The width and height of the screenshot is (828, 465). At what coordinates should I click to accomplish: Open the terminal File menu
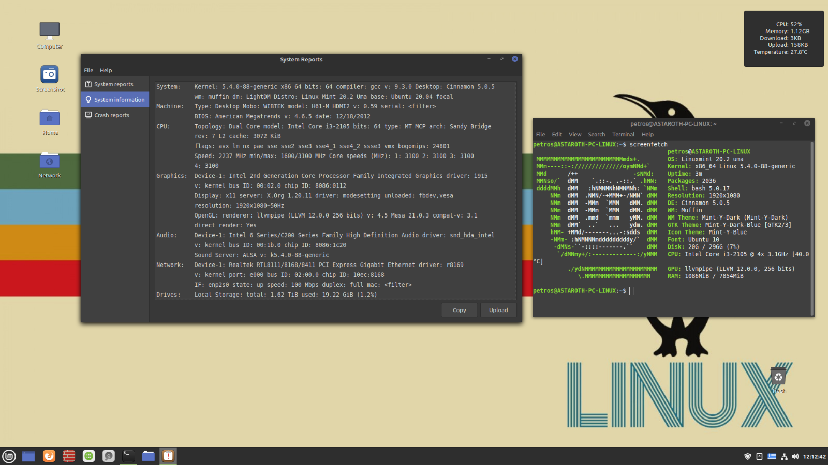coord(540,134)
